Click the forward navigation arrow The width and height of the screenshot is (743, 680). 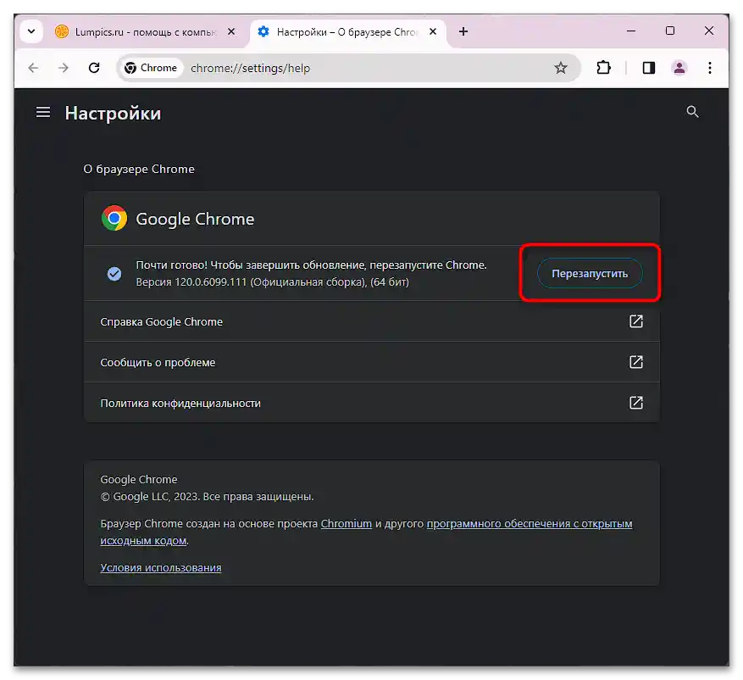point(64,68)
